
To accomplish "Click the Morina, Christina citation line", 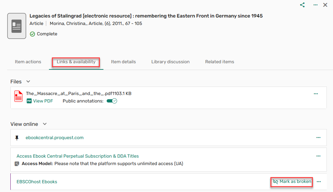I will pyautogui.click(x=96, y=24).
